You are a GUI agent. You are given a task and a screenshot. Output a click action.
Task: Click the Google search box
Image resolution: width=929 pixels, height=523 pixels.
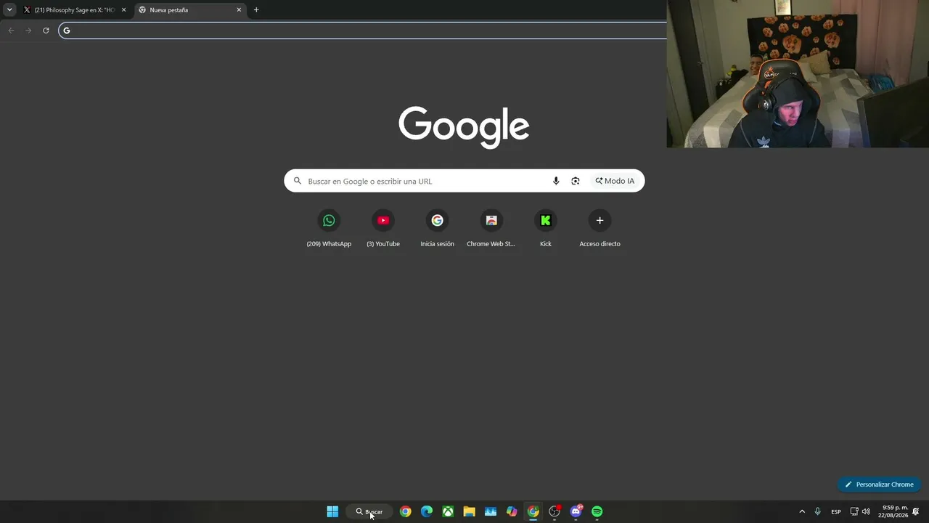tap(464, 181)
